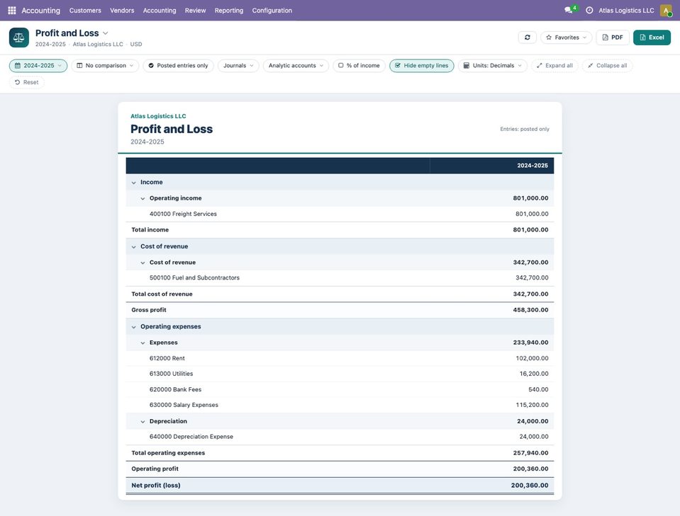The image size is (680, 516).
Task: Export report with the Excel button
Action: [652, 38]
